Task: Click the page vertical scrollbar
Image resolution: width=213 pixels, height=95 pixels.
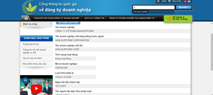Action: pos(212,52)
